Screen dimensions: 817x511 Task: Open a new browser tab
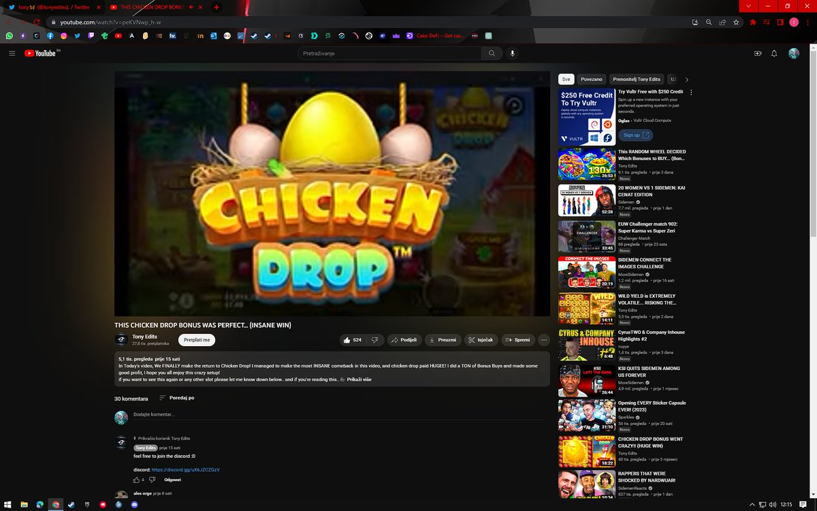click(x=217, y=7)
